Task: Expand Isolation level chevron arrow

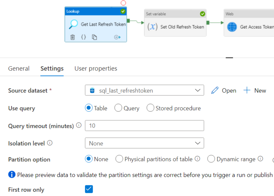Action: pyautogui.click(x=198, y=143)
